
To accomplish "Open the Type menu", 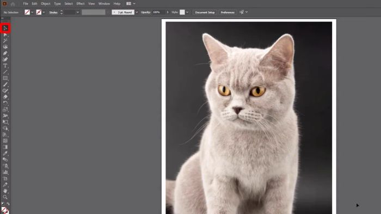I will click(x=57, y=4).
